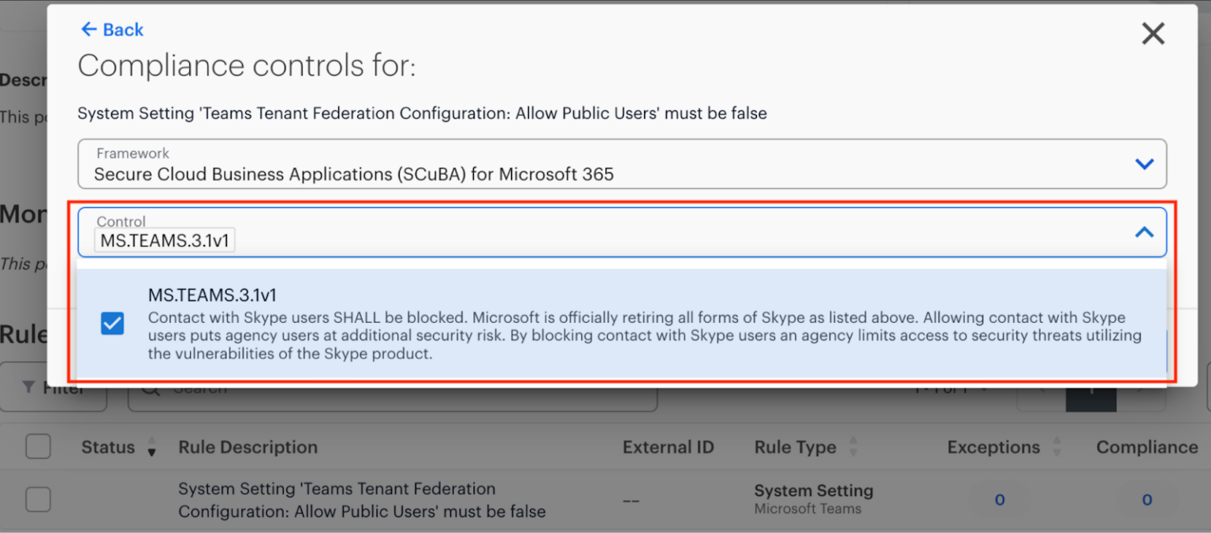Open the Framework dropdown
This screenshot has height=533, width=1211.
point(1144,164)
